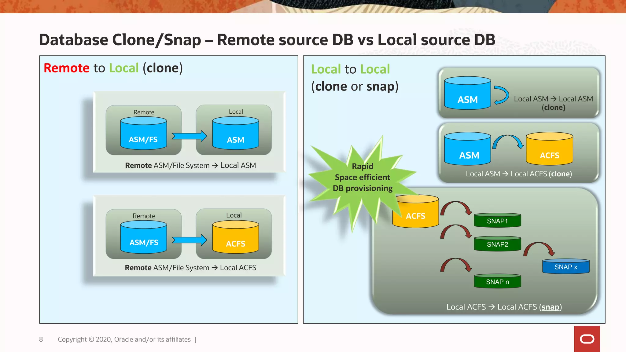This screenshot has height=352, width=626.
Task: Click the 'Local to Local' heading
Action: point(350,69)
